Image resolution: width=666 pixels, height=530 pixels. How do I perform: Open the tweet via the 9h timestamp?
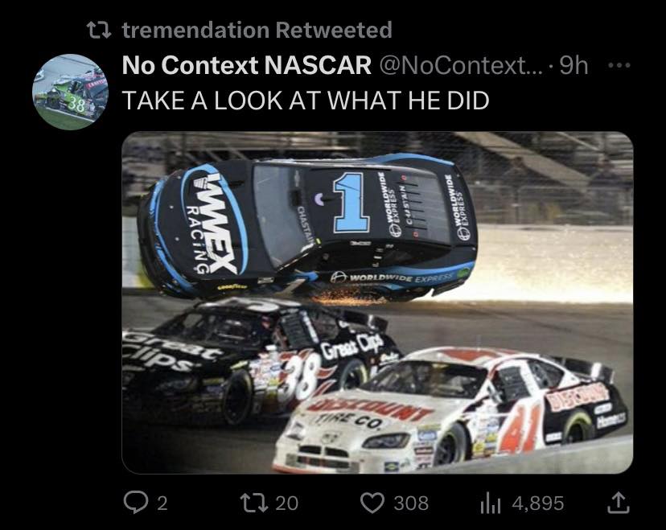pos(574,67)
